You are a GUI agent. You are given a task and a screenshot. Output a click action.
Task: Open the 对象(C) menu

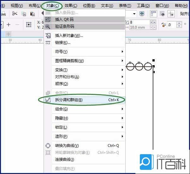tap(52, 6)
